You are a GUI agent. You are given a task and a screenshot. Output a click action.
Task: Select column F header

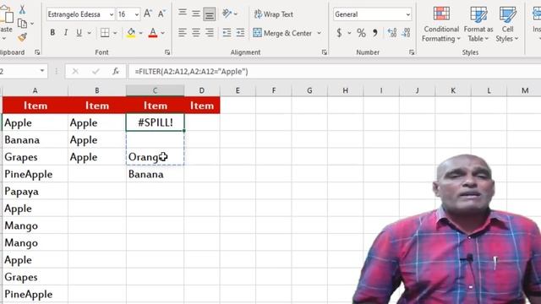coord(274,90)
